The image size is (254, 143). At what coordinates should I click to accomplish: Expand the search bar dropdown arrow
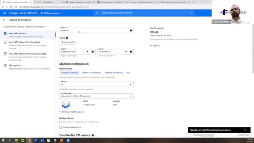tap(191, 13)
